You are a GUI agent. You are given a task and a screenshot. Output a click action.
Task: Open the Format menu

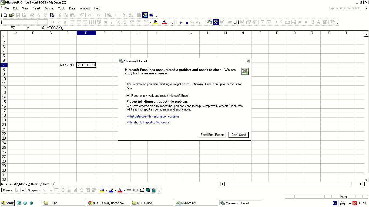(49, 8)
